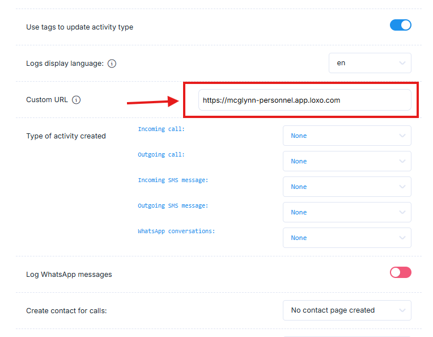Click info icon beside Logs display language
This screenshot has height=337, width=433.
(112, 64)
